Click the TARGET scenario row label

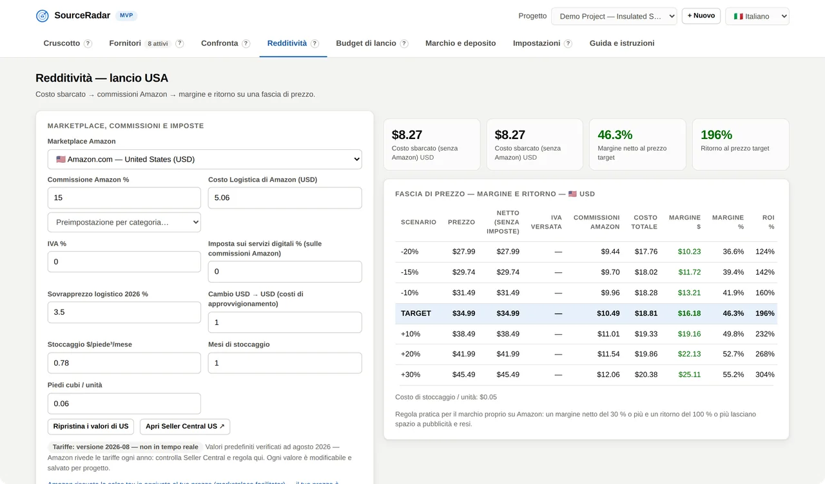tap(415, 313)
